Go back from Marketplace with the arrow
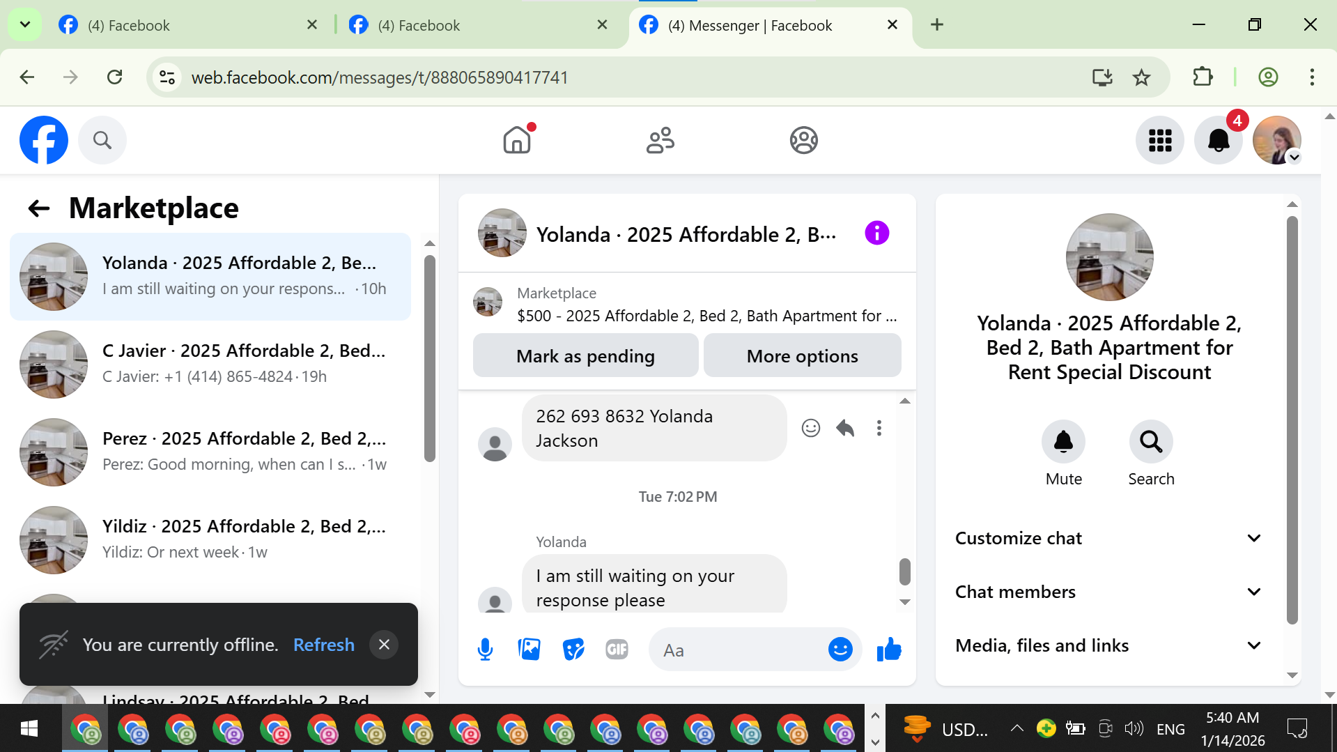This screenshot has height=752, width=1337. pos(39,208)
